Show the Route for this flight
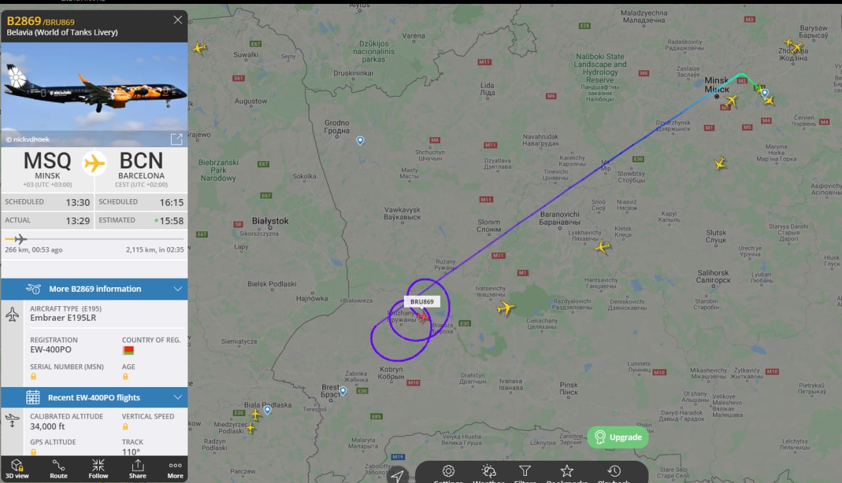This screenshot has height=483, width=842. click(59, 469)
